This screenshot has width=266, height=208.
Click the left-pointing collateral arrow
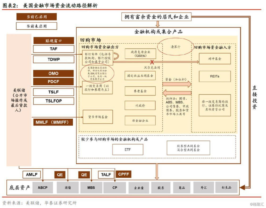[177, 93]
